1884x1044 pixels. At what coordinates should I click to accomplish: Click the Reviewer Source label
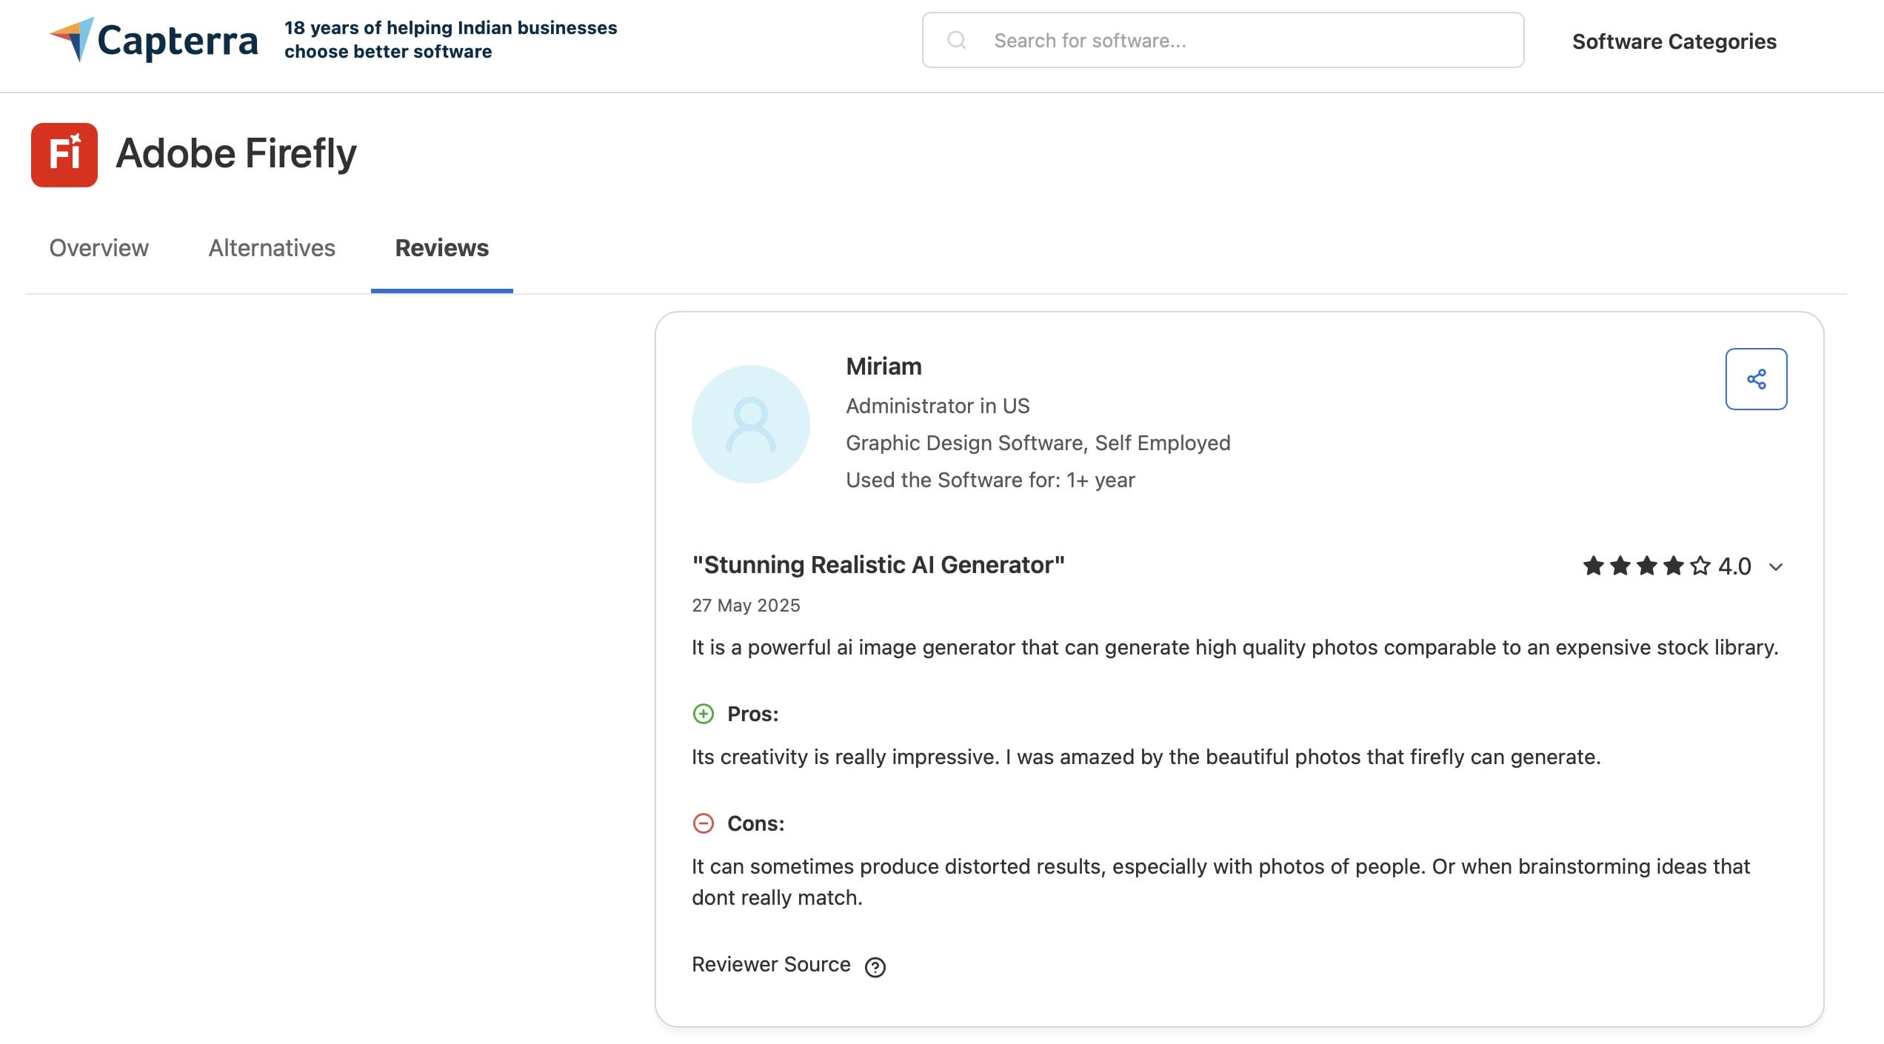coord(771,965)
